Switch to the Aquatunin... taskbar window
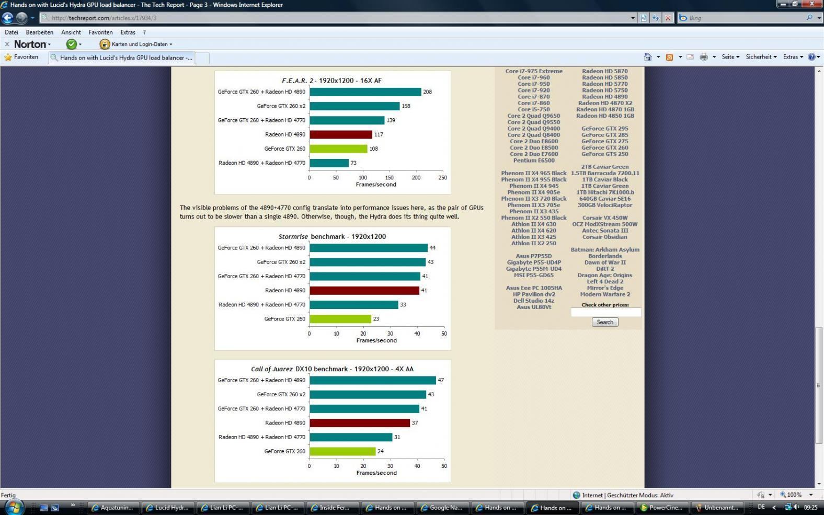824x515 pixels. [x=113, y=507]
